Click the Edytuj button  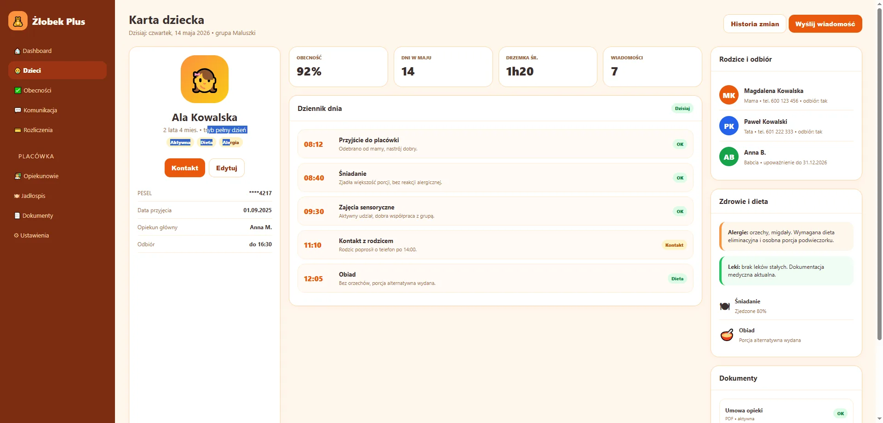pos(227,168)
